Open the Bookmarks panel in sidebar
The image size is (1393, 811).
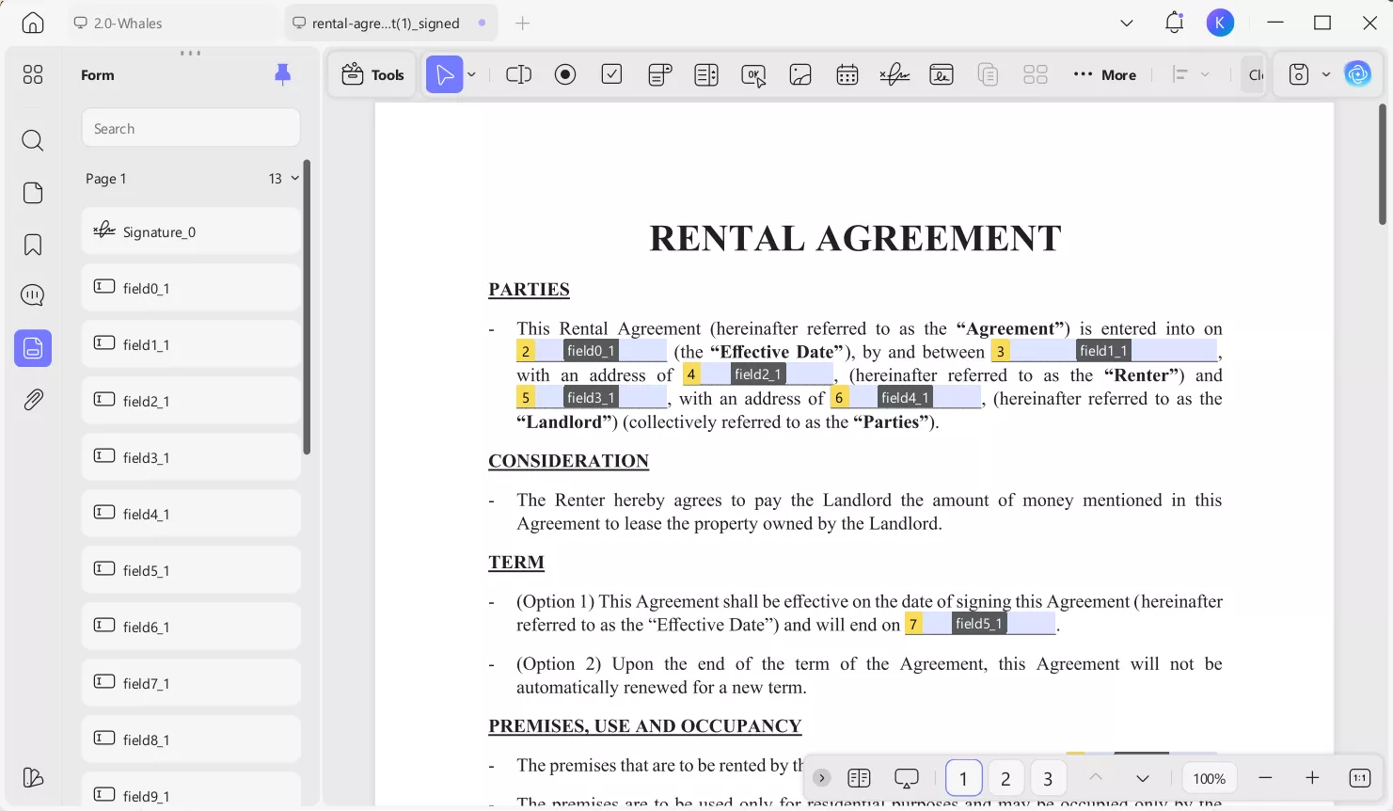point(32,244)
